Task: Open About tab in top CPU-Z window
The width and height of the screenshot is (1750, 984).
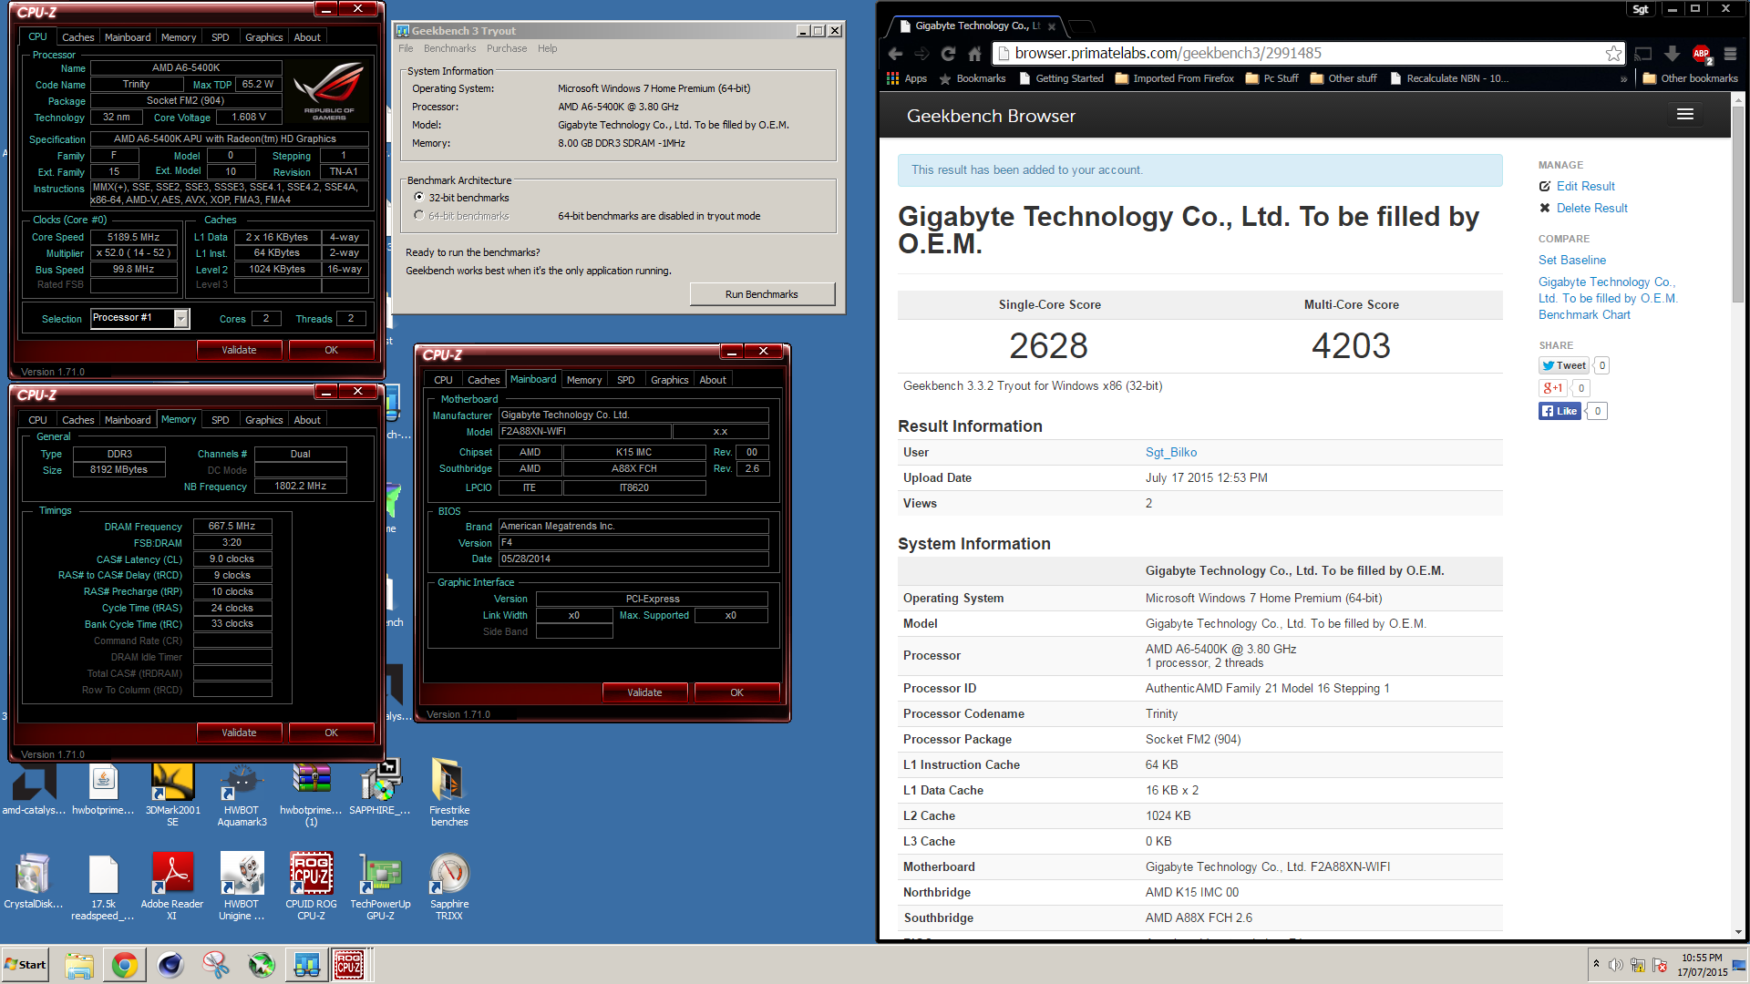Action: 307,37
